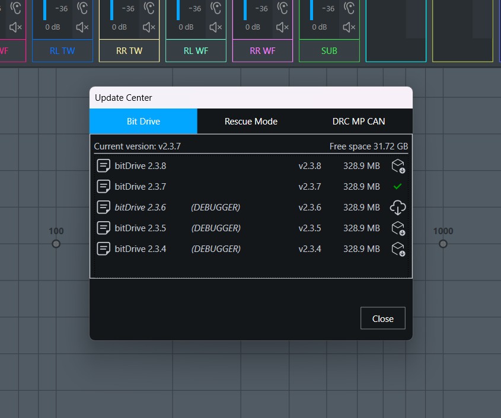Select the Bit Drive tab
The image size is (501, 418).
[x=143, y=121]
